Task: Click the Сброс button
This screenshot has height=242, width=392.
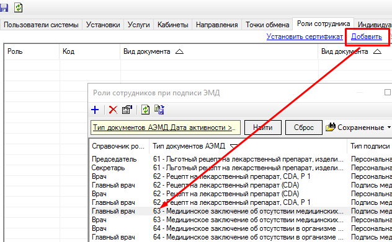Action: coord(304,127)
